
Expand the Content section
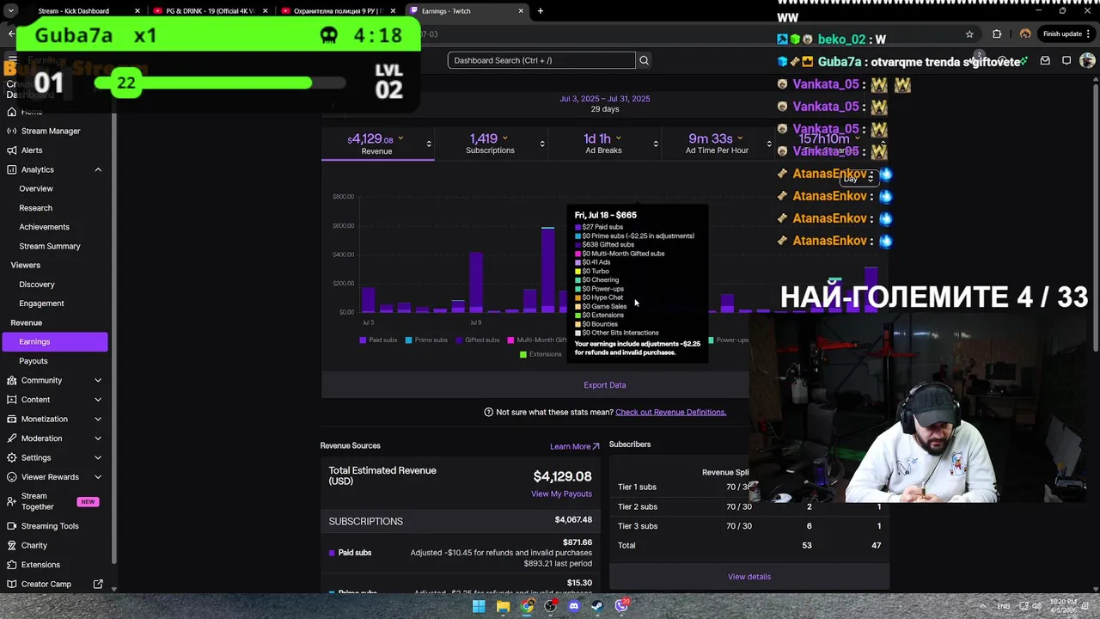98,400
